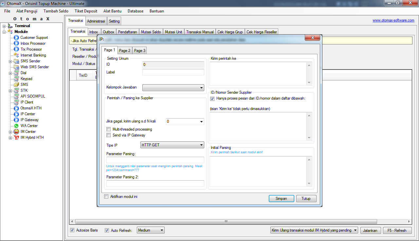Select the Customer Support module icon
Viewport: 419px width, 241px height.
[16, 38]
